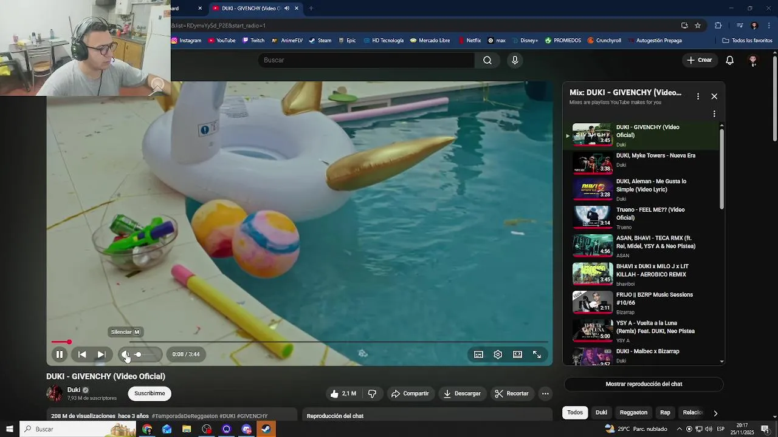Viewport: 778px width, 437px height.
Task: Click the Descargar download button
Action: click(x=462, y=394)
